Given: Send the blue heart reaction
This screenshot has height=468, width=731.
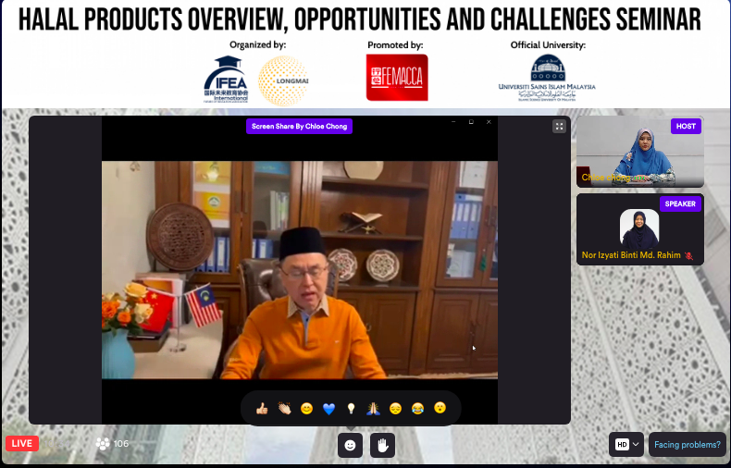Looking at the screenshot, I should [x=329, y=409].
